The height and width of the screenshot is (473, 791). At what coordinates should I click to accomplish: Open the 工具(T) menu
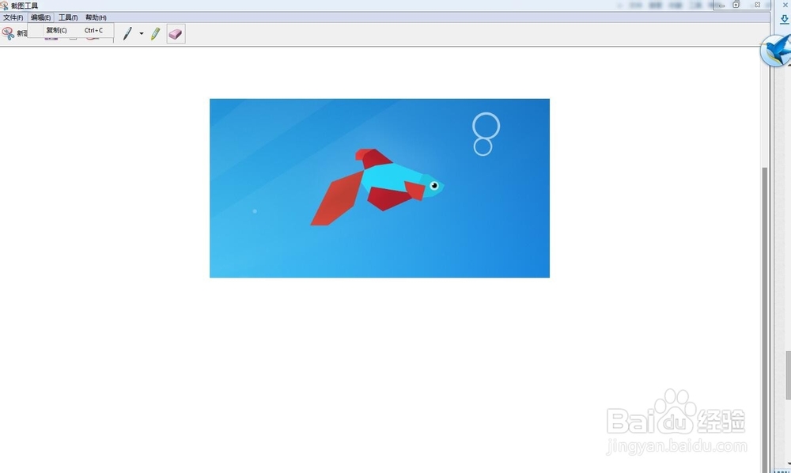tap(68, 17)
